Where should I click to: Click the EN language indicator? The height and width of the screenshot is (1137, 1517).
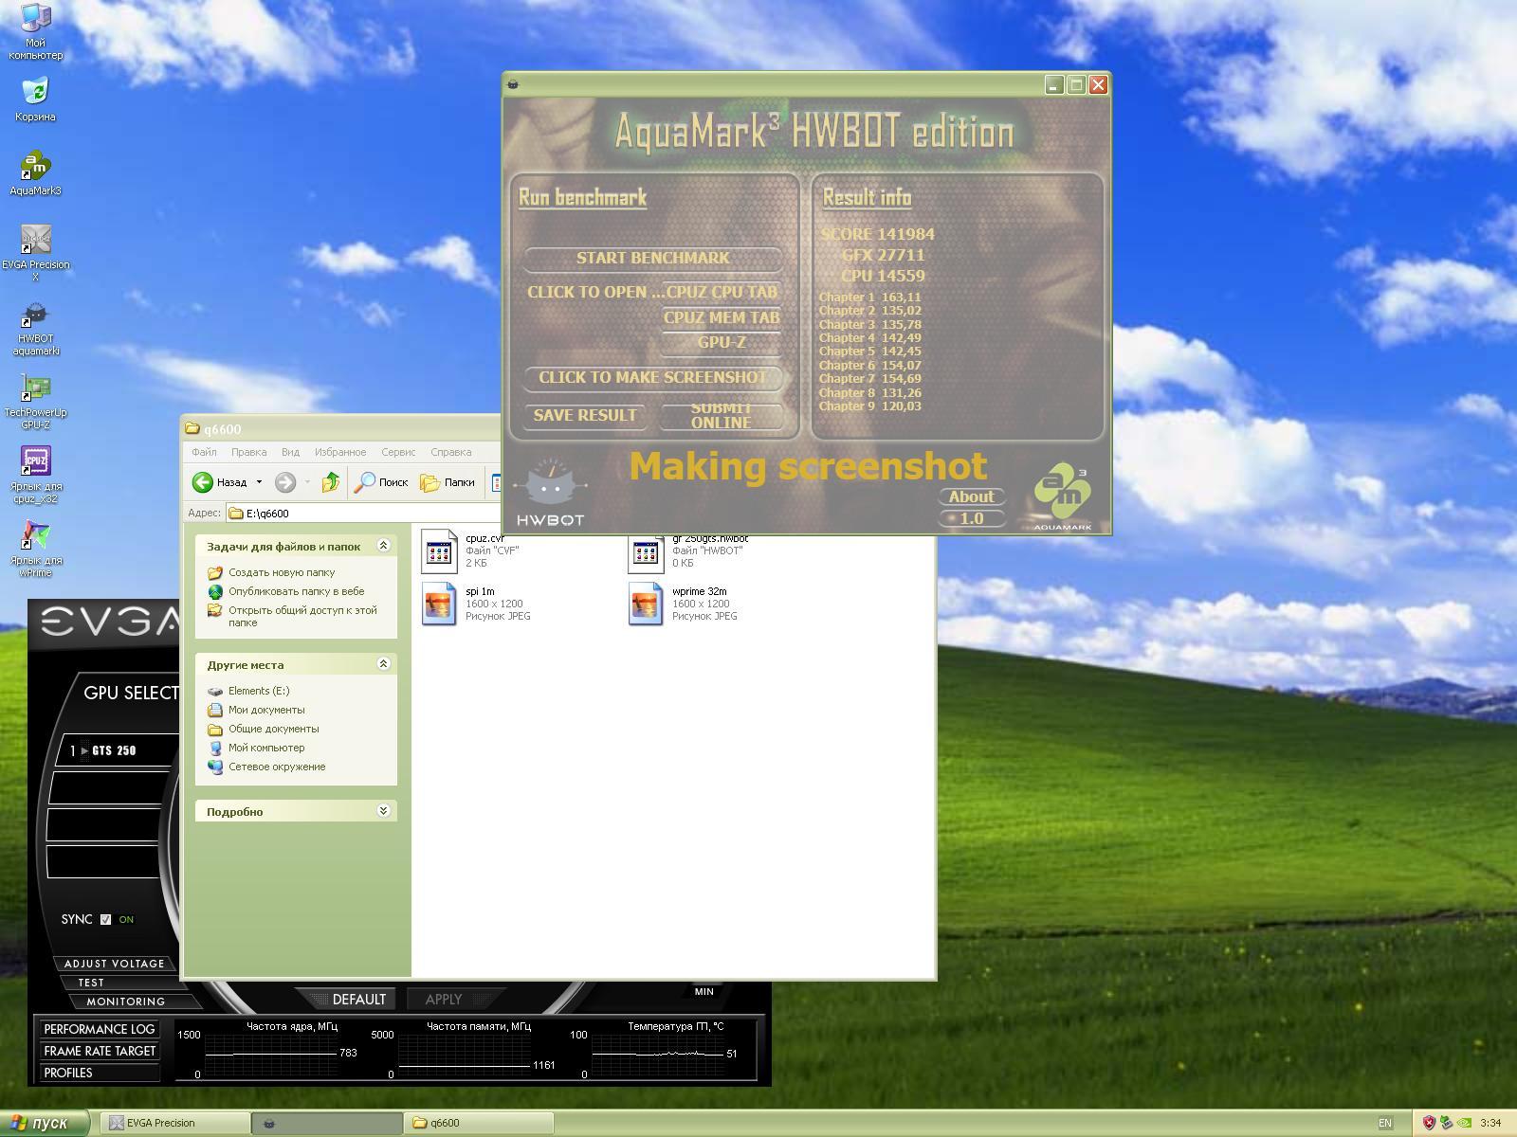pos(1385,1123)
